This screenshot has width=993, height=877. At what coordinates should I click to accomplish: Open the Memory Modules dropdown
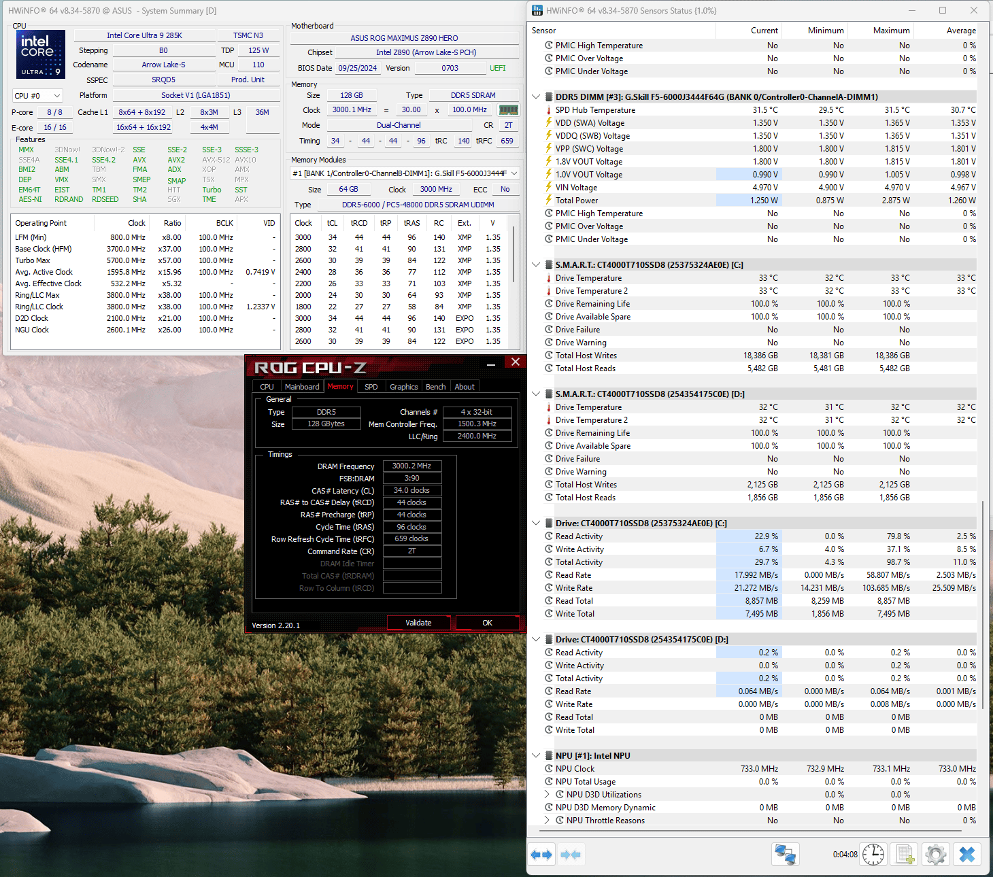(x=405, y=173)
